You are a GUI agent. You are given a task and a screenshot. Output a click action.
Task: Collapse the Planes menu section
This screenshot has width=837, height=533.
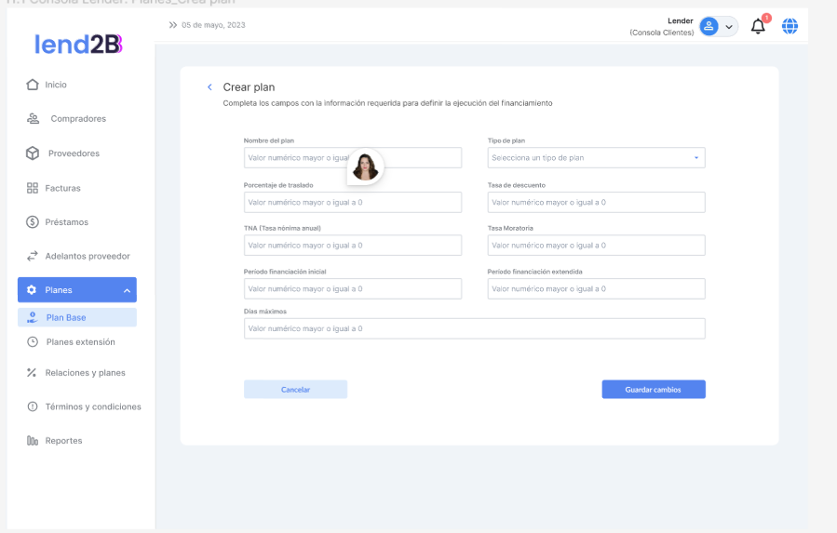tap(127, 290)
